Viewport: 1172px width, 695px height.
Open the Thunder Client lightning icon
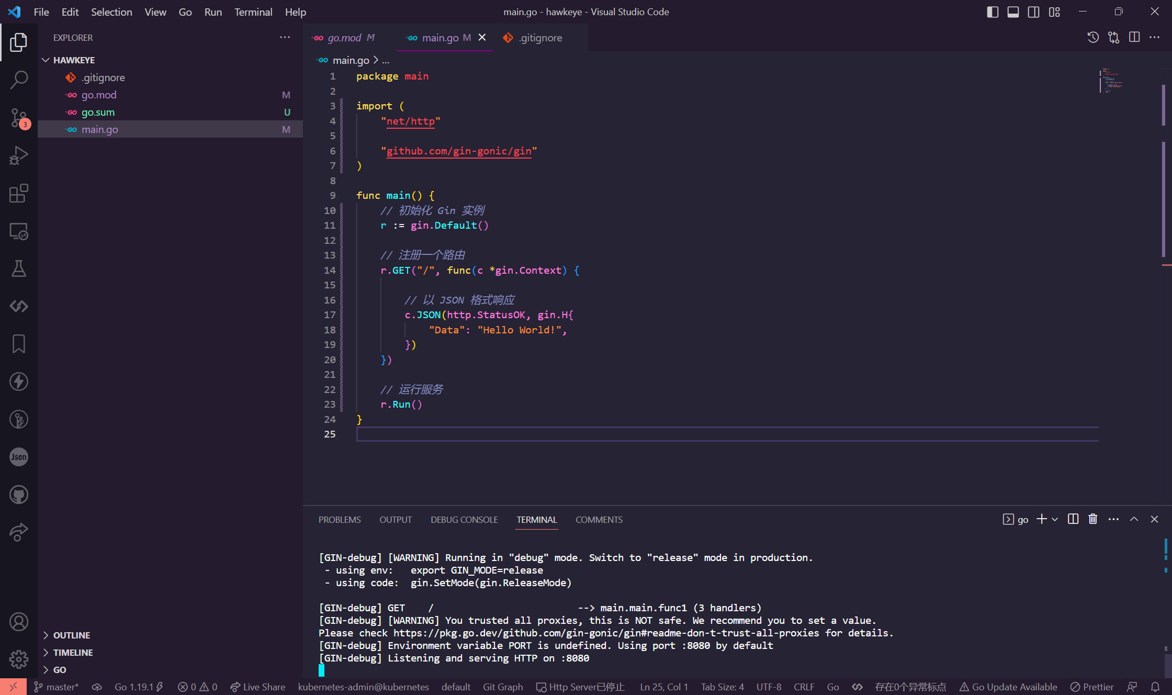19,382
